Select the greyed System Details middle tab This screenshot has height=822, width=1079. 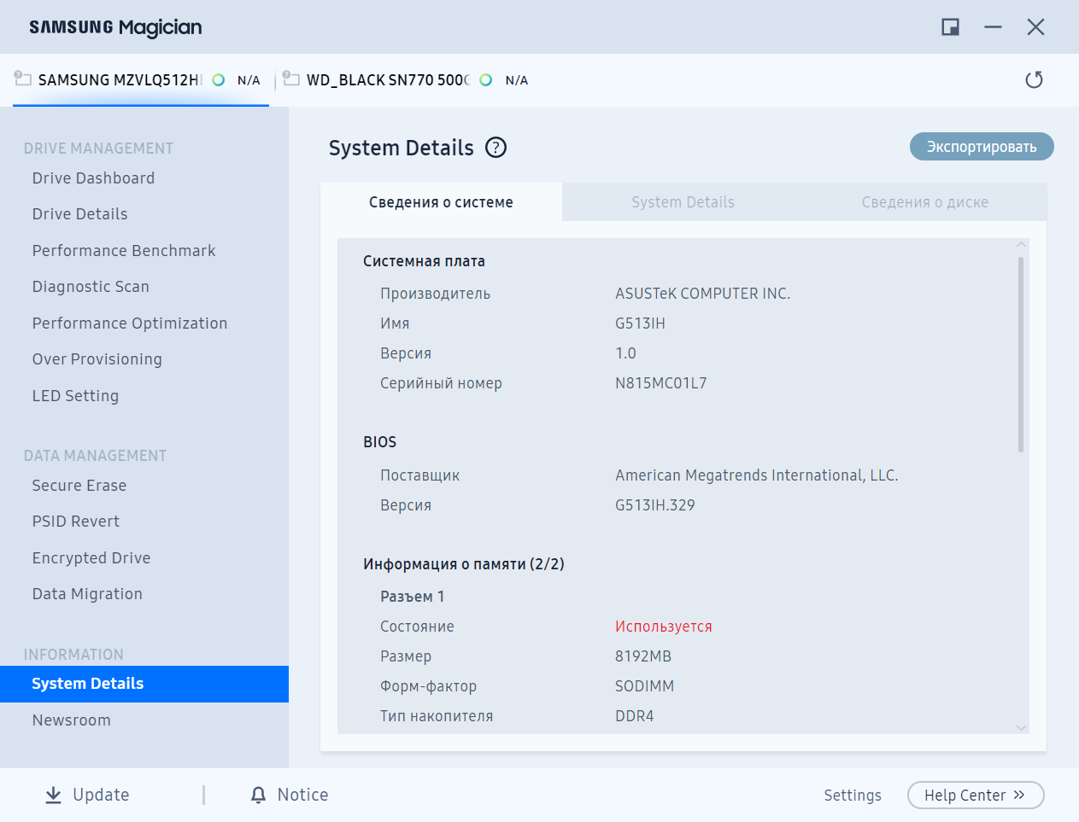pyautogui.click(x=683, y=202)
